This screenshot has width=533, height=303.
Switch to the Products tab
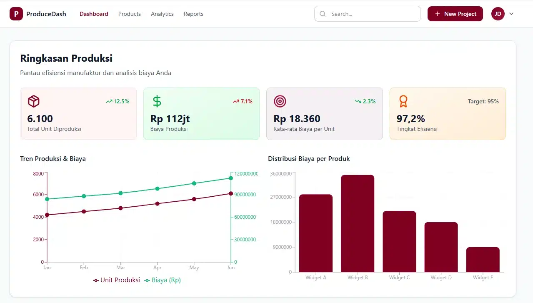pos(130,14)
